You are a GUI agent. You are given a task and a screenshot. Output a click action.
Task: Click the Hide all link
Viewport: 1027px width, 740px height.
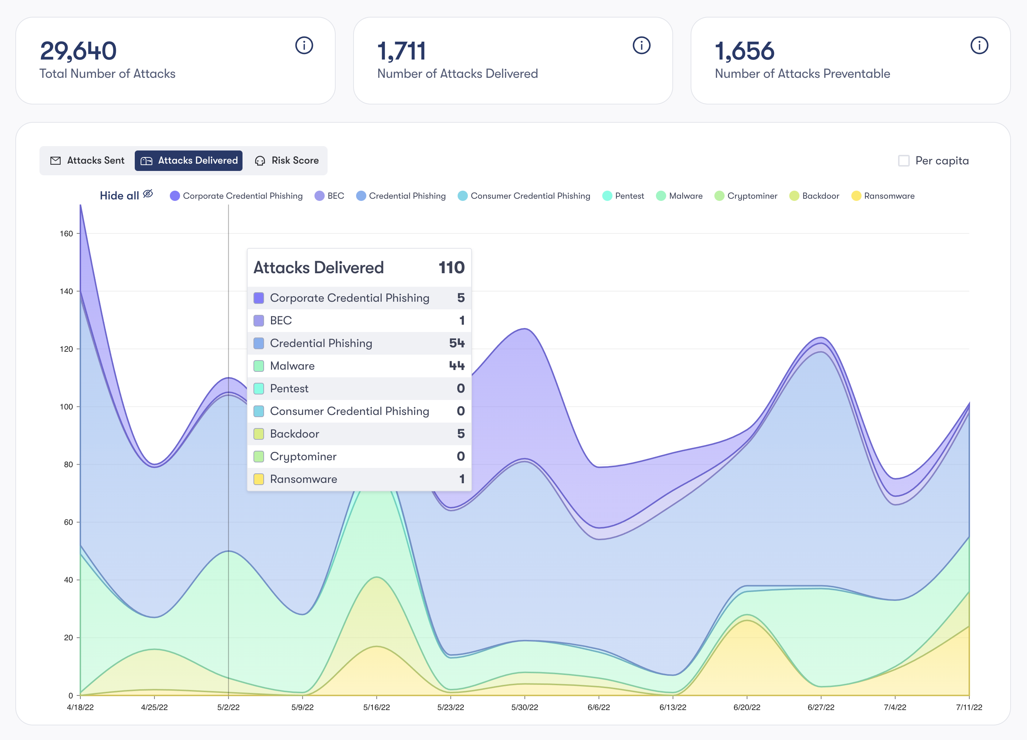coord(119,196)
